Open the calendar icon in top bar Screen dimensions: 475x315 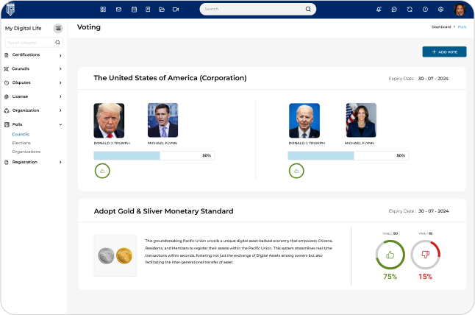pyautogui.click(x=133, y=10)
